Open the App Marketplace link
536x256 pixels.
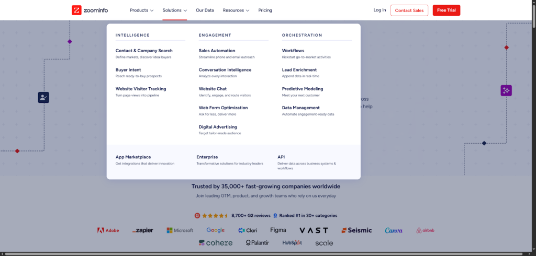click(x=133, y=157)
